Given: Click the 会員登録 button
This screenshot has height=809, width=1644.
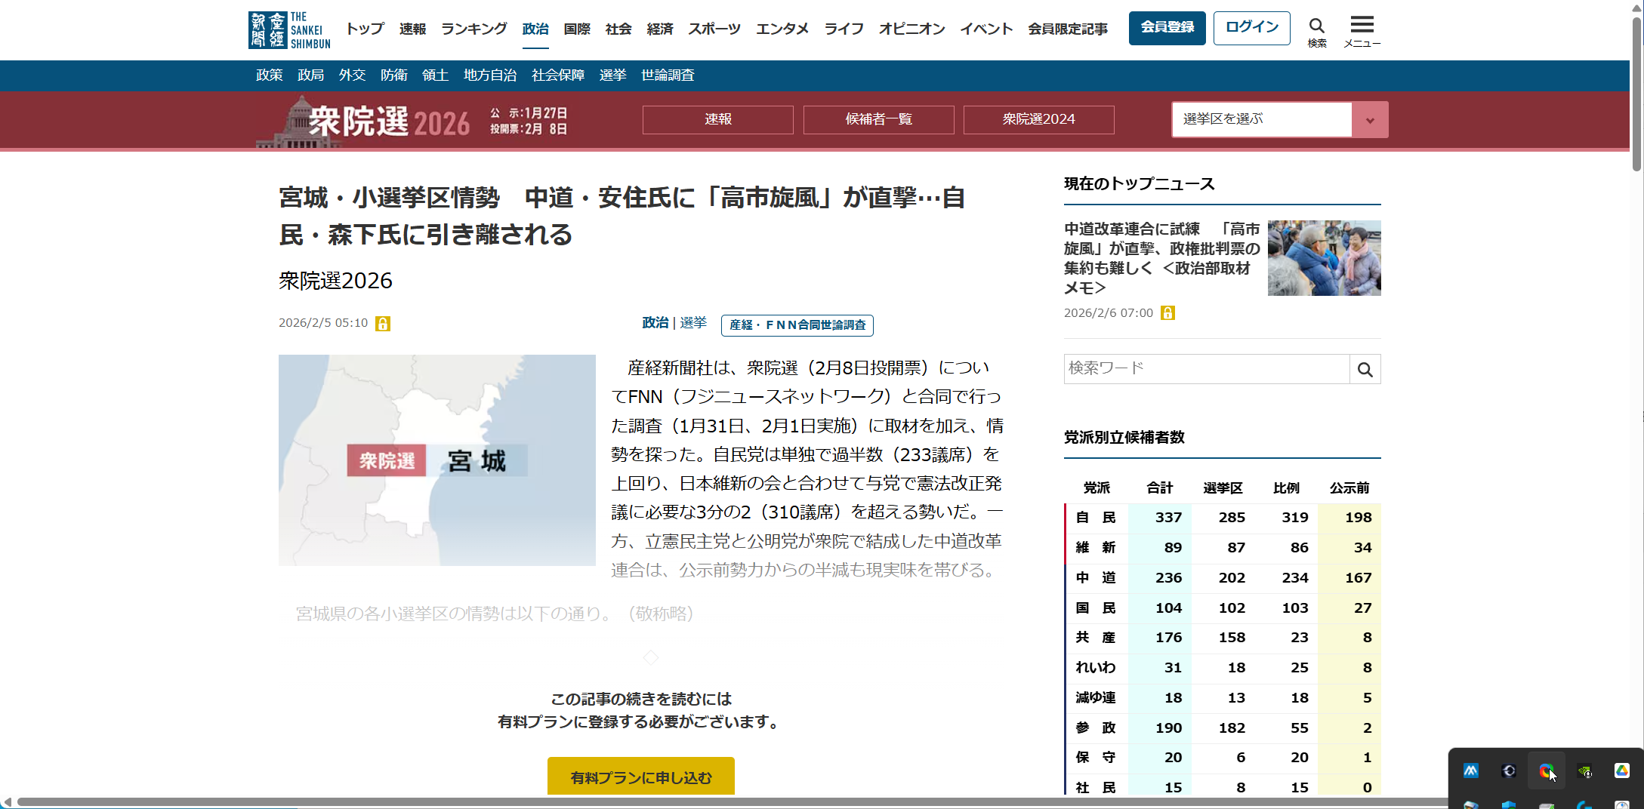Looking at the screenshot, I should point(1167,28).
